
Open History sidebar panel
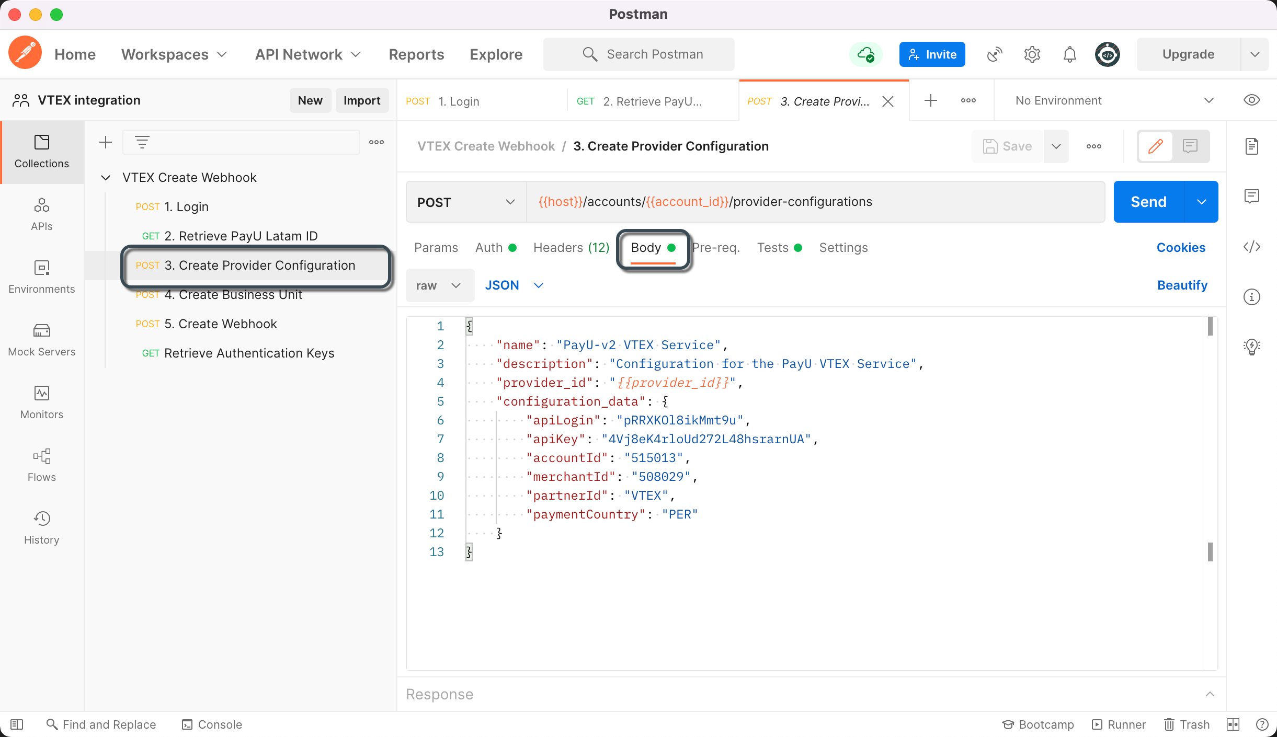coord(42,528)
